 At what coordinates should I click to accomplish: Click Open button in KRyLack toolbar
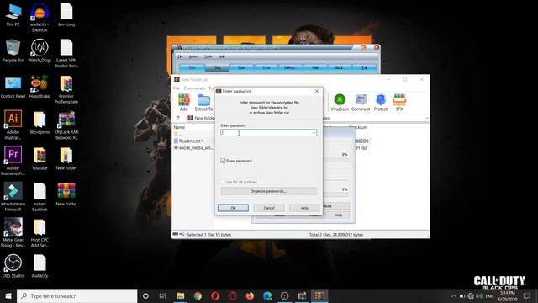(x=242, y=67)
